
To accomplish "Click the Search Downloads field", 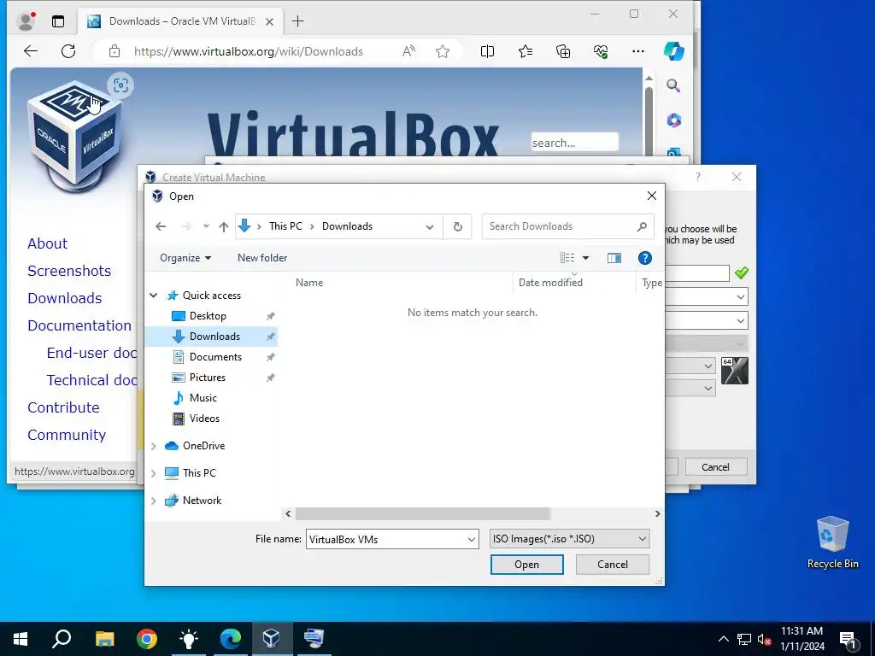I will (567, 226).
